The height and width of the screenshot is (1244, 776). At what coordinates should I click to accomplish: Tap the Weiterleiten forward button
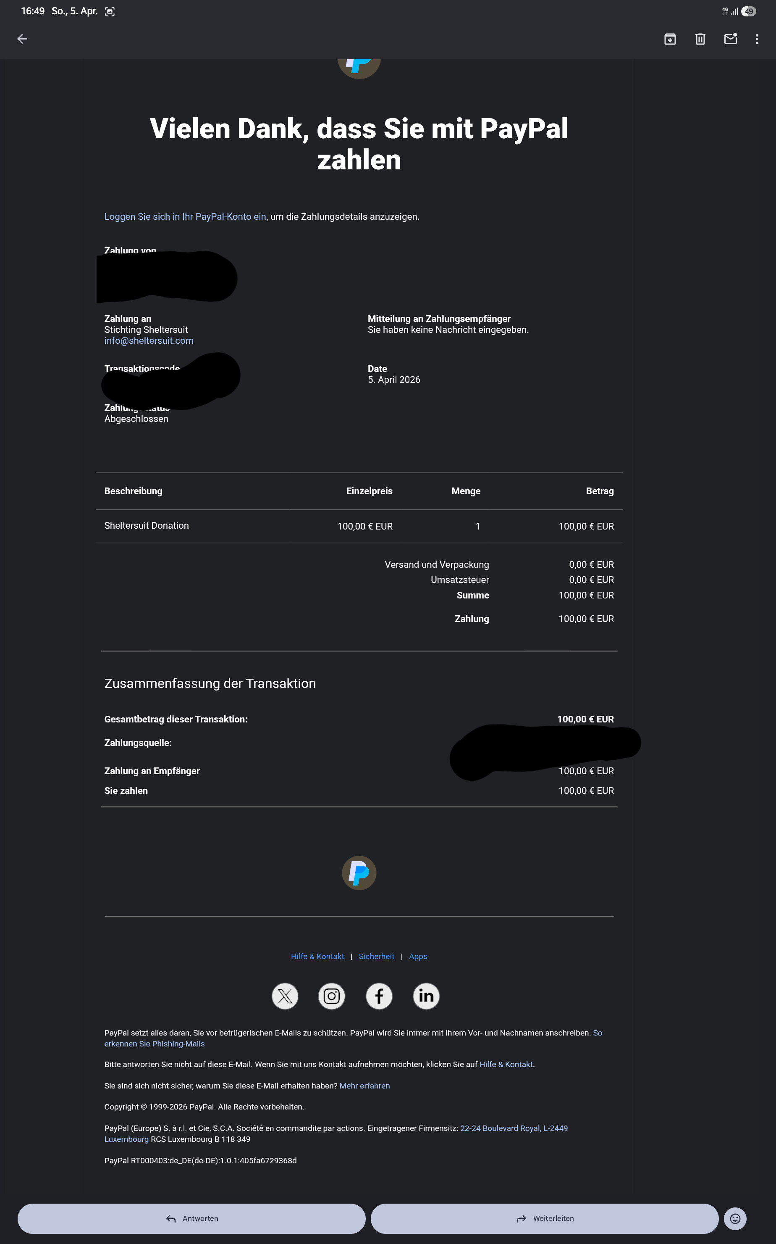544,1218
